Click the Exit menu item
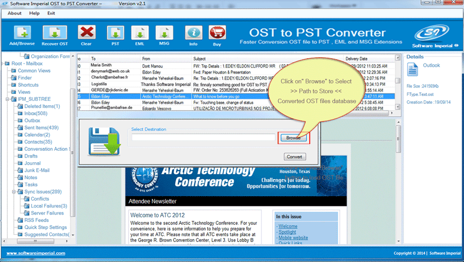 (51, 13)
